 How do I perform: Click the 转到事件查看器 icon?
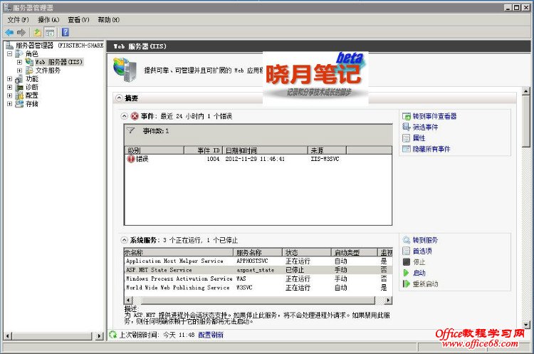[407, 116]
